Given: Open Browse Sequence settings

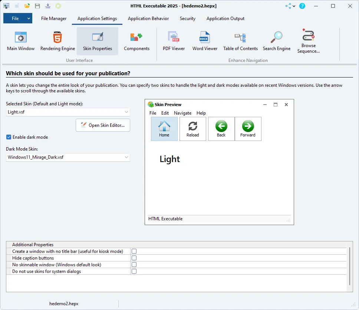Looking at the screenshot, I should coord(309,42).
